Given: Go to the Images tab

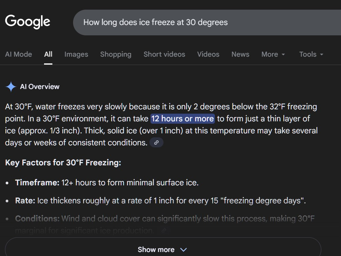Looking at the screenshot, I should point(76,54).
